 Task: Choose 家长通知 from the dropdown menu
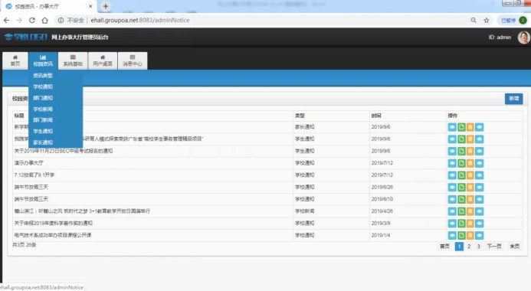43,142
